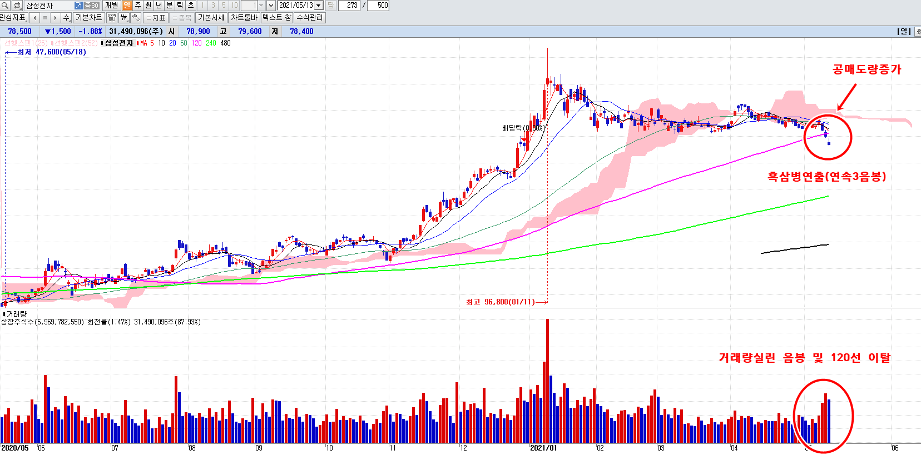
Task: Expand the chevron dropdown beside interval box
Action: click(x=271, y=6)
